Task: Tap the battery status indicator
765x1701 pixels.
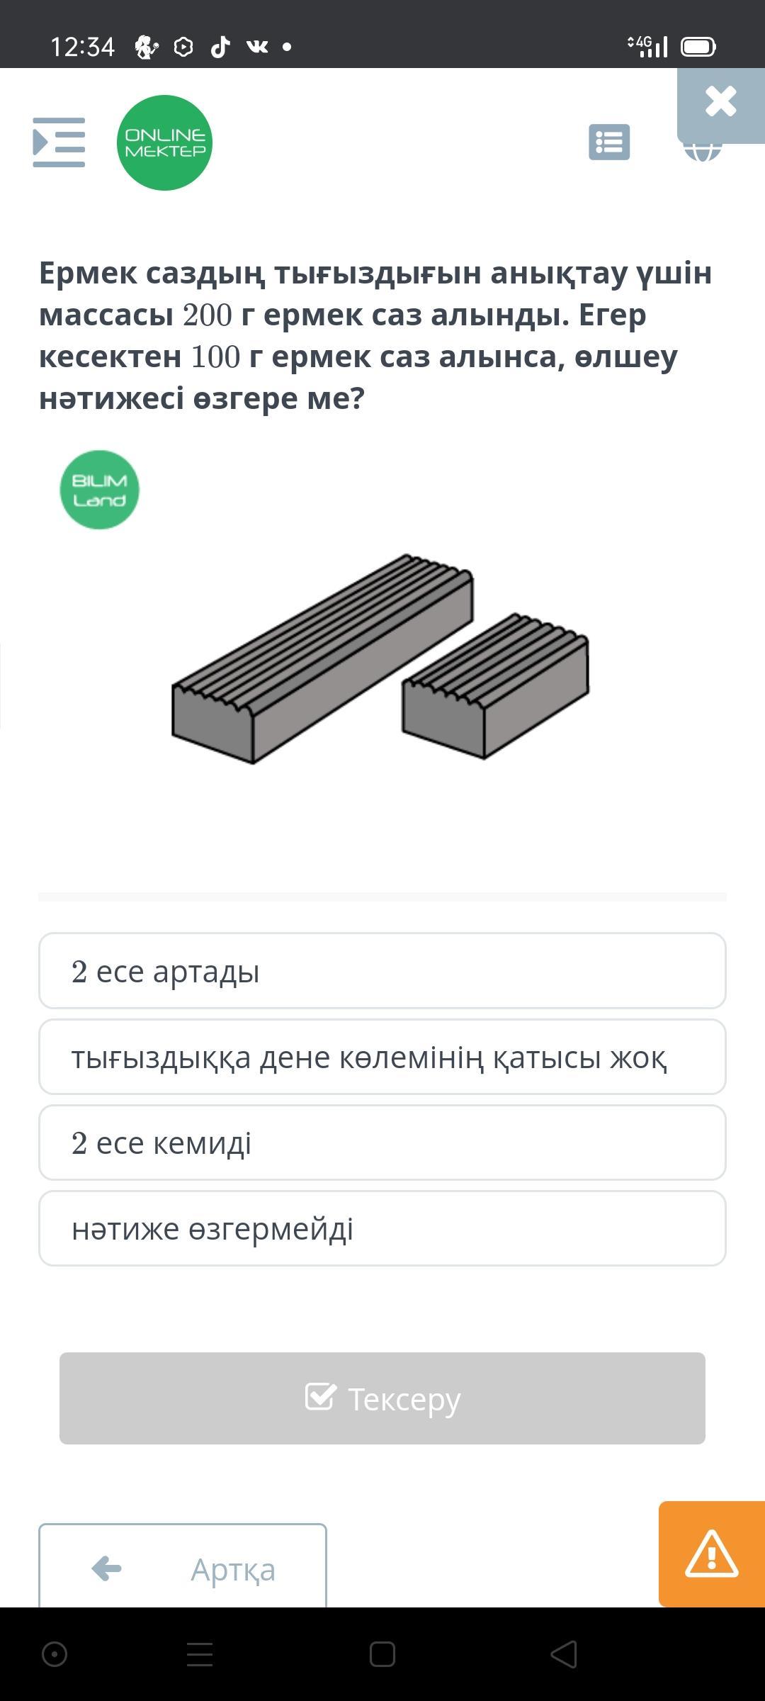Action: click(698, 47)
